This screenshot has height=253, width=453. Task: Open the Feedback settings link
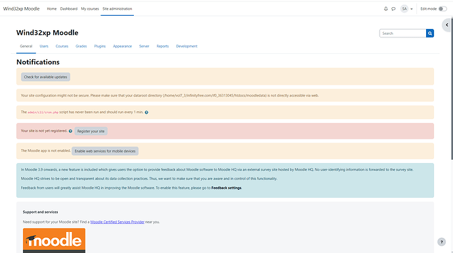[x=226, y=188]
